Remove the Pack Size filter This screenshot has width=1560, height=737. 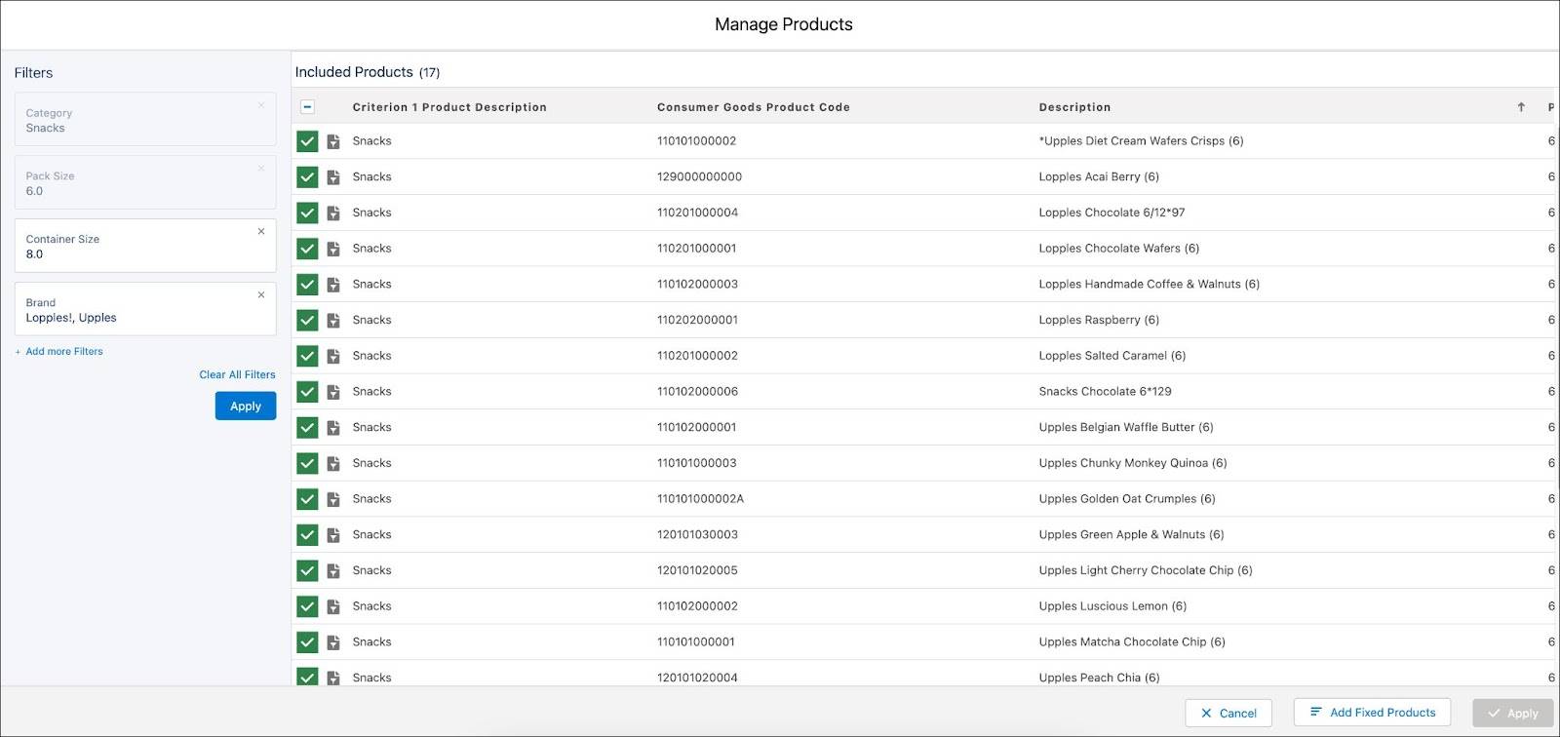[261, 168]
